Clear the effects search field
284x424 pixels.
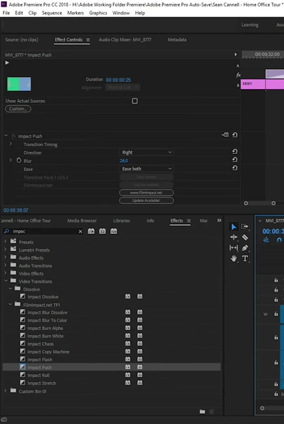pyautogui.click(x=80, y=232)
